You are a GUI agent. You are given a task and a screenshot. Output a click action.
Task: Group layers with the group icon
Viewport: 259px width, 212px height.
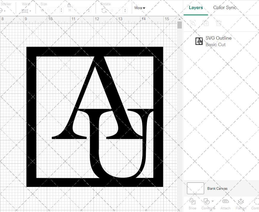[192, 23]
